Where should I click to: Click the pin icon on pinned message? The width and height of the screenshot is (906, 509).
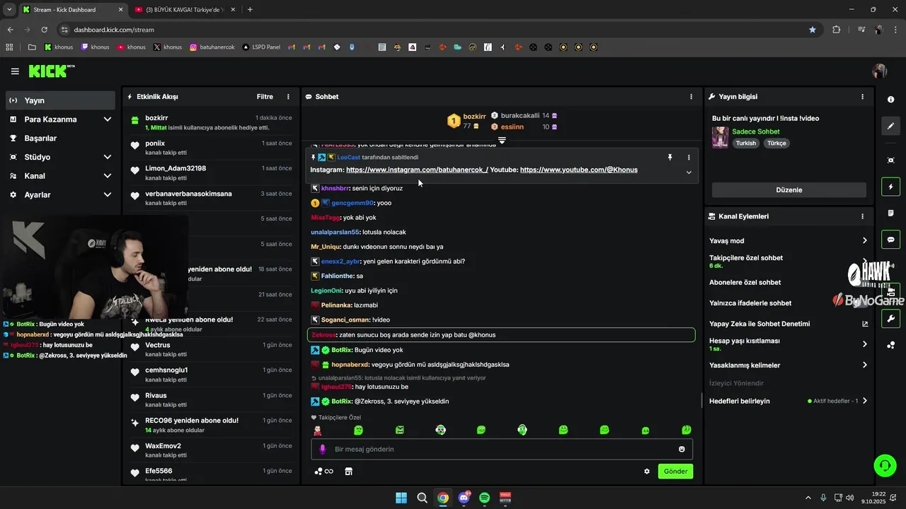(670, 158)
